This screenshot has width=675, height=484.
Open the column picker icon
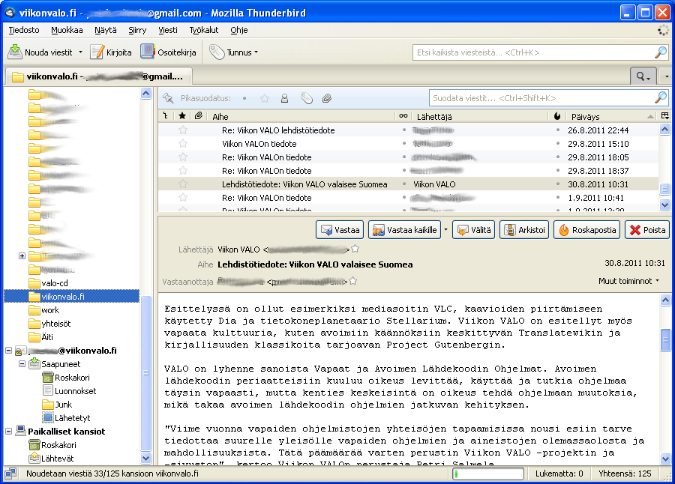click(x=664, y=116)
